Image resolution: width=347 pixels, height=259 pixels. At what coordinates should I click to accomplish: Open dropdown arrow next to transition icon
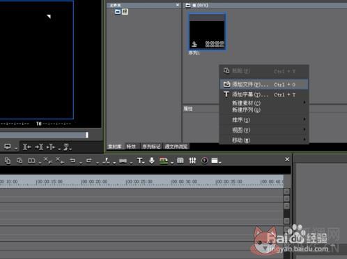tap(131, 163)
